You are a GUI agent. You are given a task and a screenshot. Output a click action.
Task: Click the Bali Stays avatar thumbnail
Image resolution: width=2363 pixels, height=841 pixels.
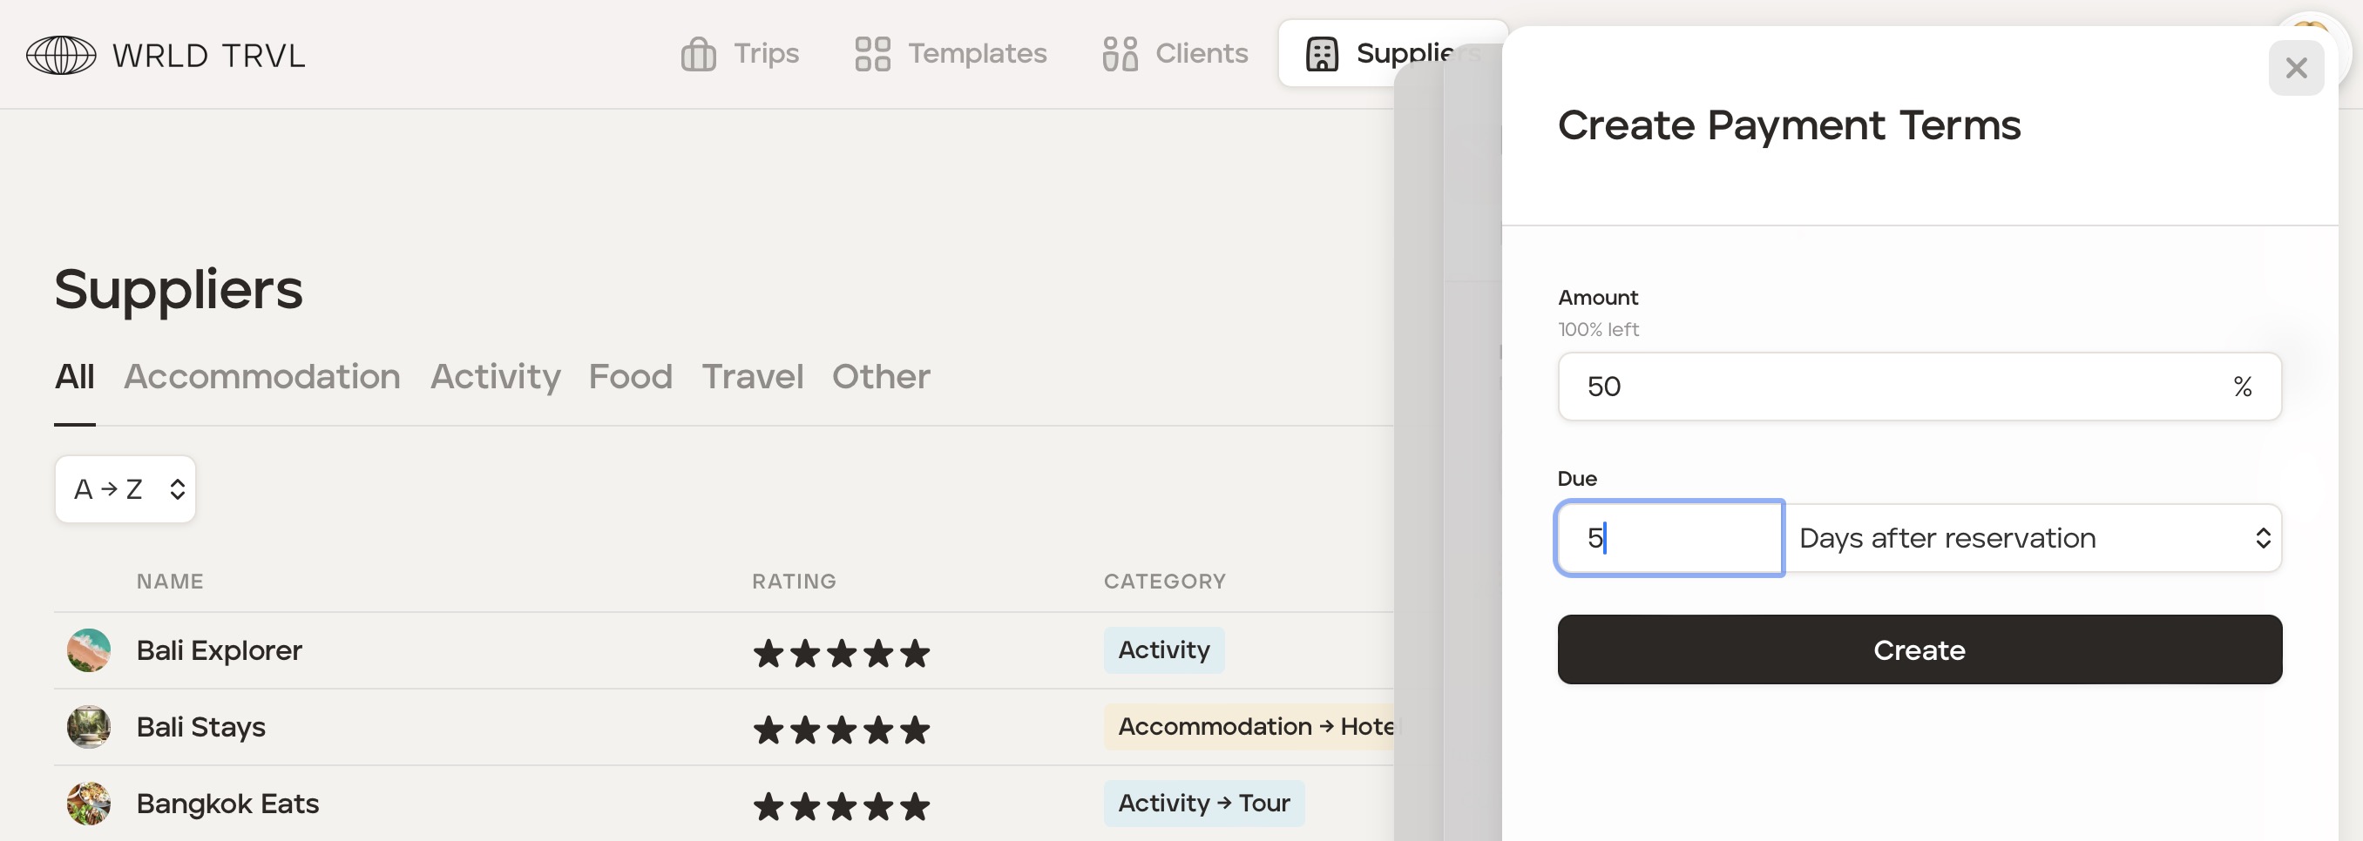coord(89,728)
